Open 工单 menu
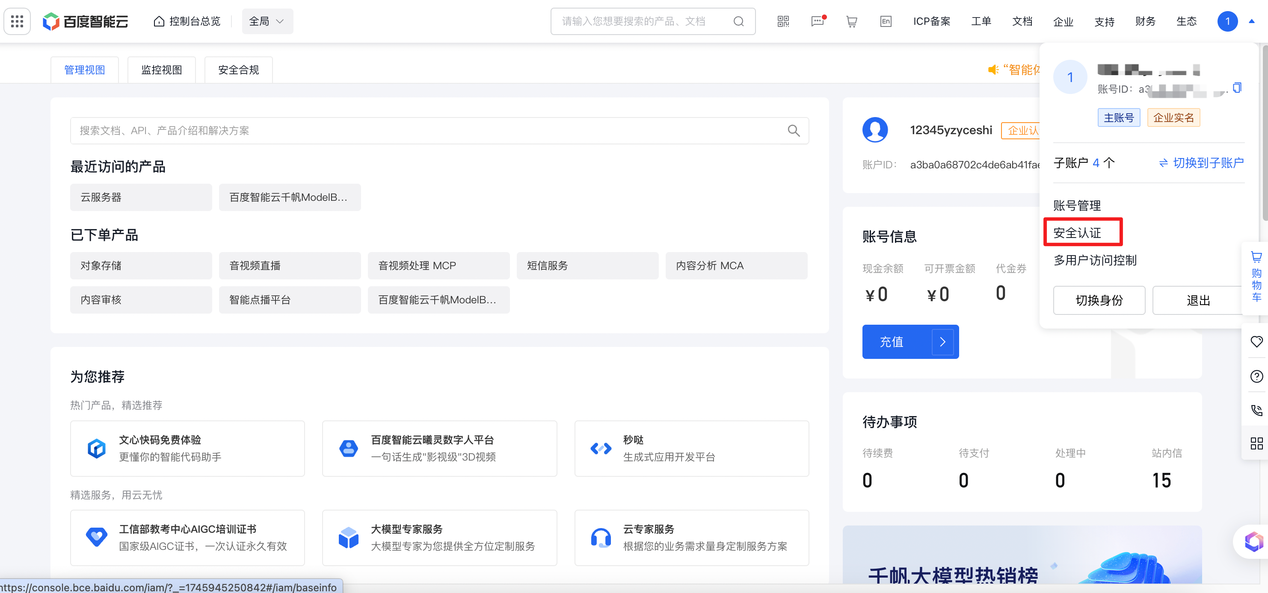Viewport: 1268px width, 593px height. [981, 21]
